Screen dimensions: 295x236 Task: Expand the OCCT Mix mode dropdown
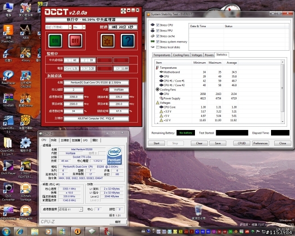tap(78, 28)
